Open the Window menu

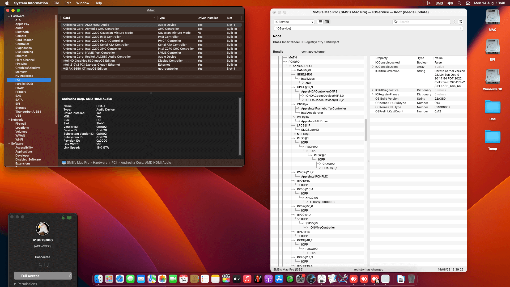click(83, 3)
